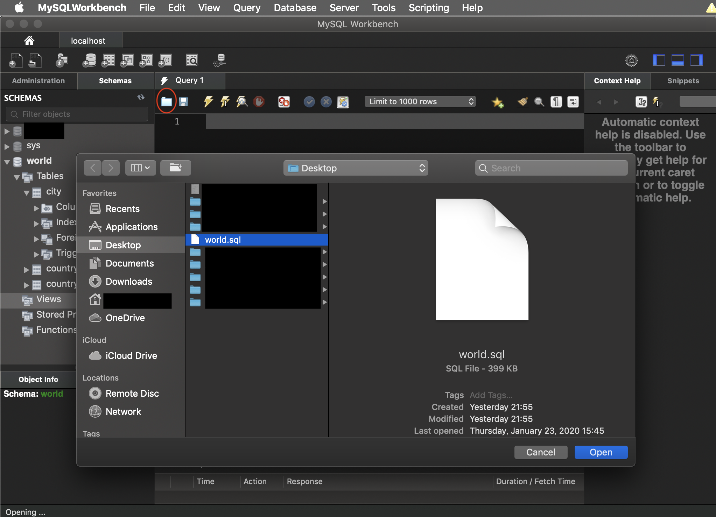716x517 pixels.
Task: Click the save script floppy disk icon
Action: tap(183, 102)
